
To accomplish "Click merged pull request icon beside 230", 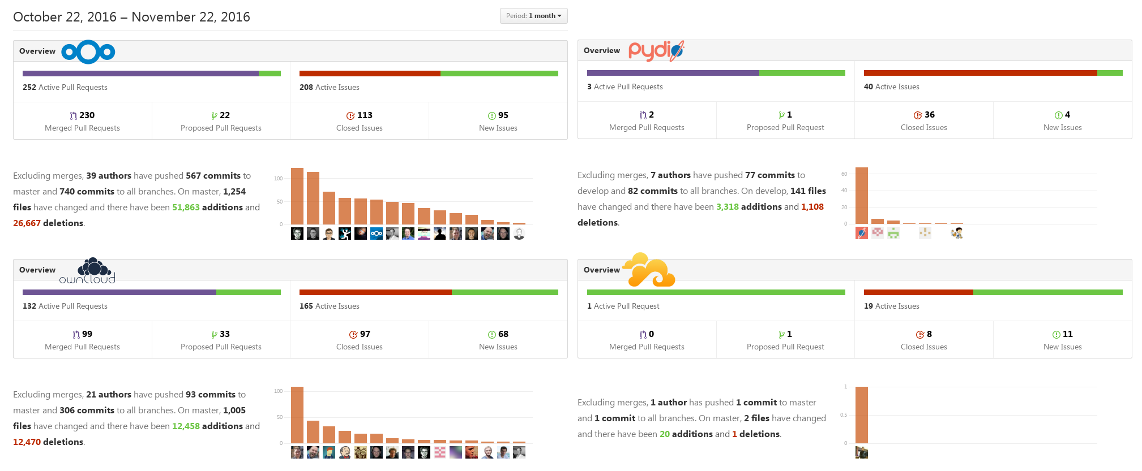I will [74, 115].
